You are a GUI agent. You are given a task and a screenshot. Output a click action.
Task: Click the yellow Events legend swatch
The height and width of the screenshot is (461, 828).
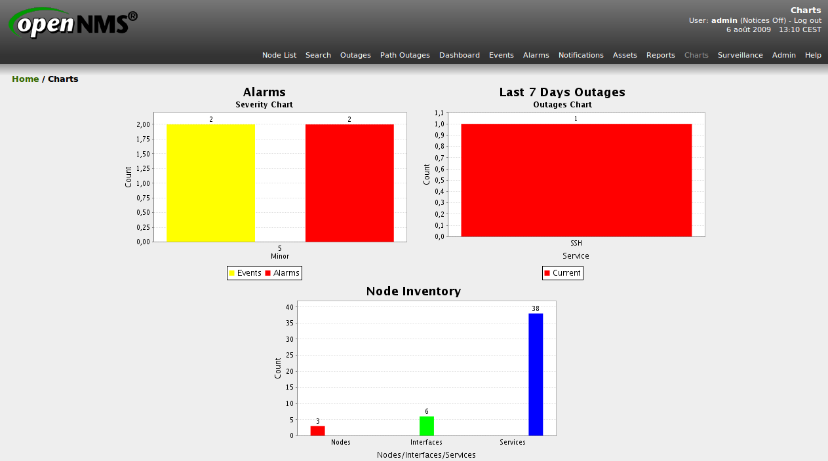(231, 273)
